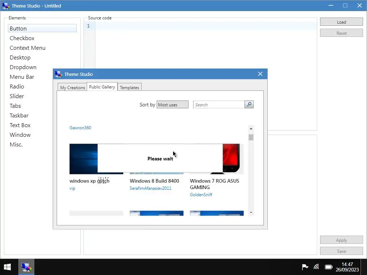
Task: Click the search magnifier icon in gallery
Action: (249, 105)
